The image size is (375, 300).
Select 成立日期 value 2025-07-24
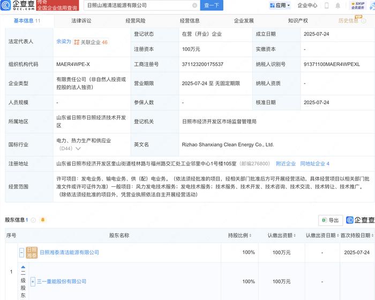pos(317,34)
